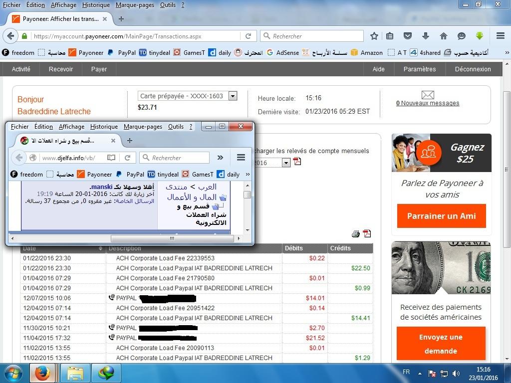
Task: Toggle reader view in the djelfa.info window
Action: pos(111,158)
